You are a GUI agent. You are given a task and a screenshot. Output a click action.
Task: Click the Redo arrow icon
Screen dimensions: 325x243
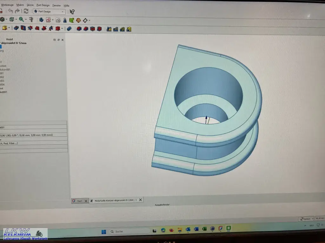pos(17,11)
